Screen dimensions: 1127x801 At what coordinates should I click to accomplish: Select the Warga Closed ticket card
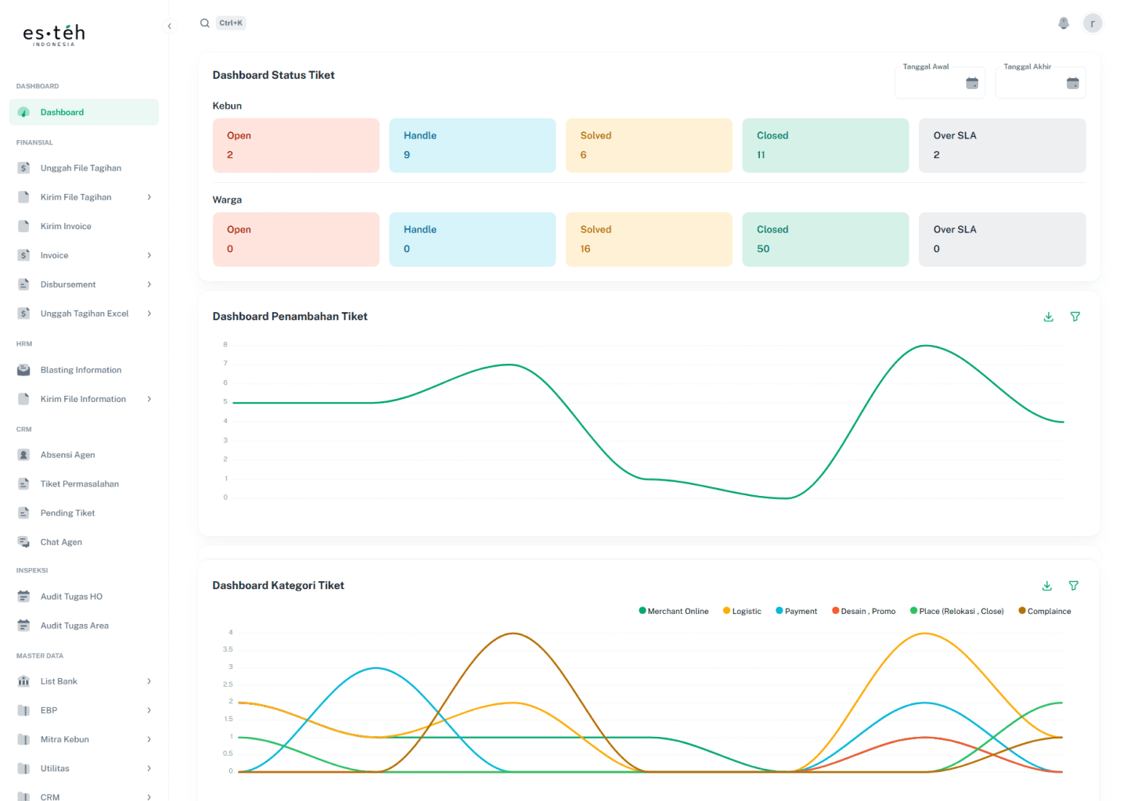pyautogui.click(x=825, y=239)
